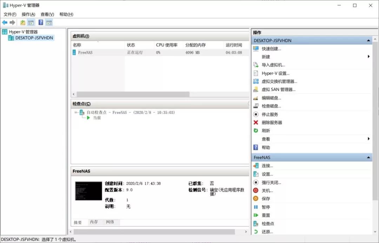Sort by 状态 column header

(x=139, y=45)
